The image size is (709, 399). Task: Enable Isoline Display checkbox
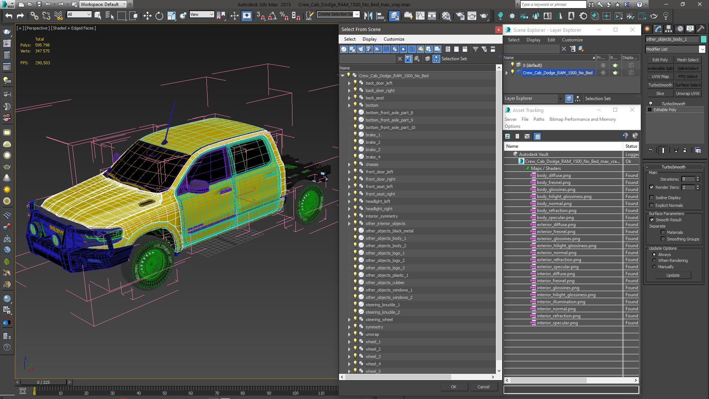[651, 198]
